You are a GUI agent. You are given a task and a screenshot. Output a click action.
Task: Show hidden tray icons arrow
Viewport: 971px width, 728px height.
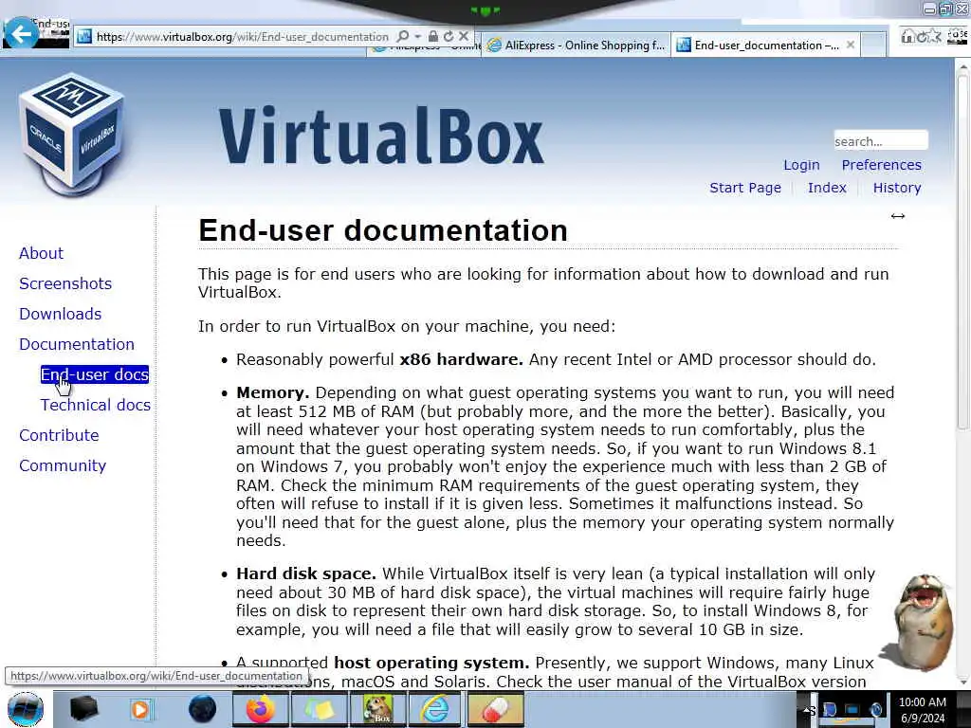[807, 710]
